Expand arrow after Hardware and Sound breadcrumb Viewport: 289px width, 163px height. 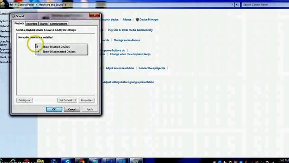(x=65, y=5)
